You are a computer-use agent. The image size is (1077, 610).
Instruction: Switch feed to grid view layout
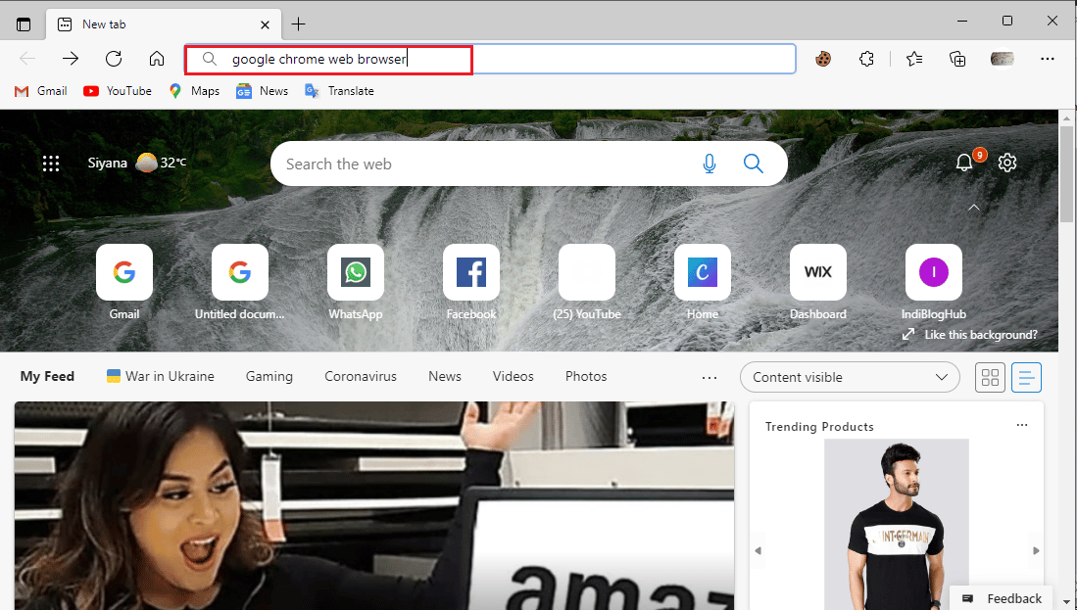990,377
